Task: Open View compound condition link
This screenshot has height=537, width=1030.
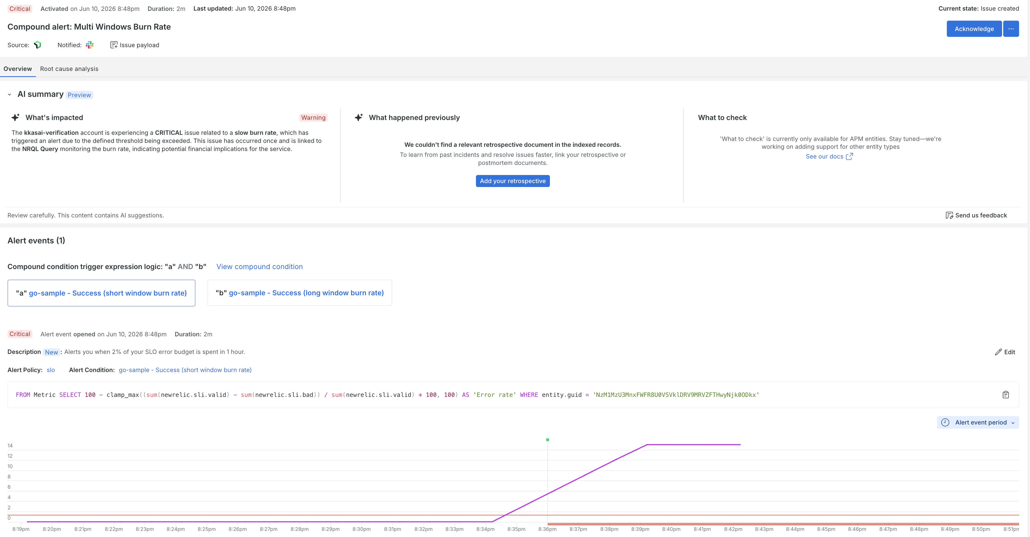Action: tap(260, 267)
